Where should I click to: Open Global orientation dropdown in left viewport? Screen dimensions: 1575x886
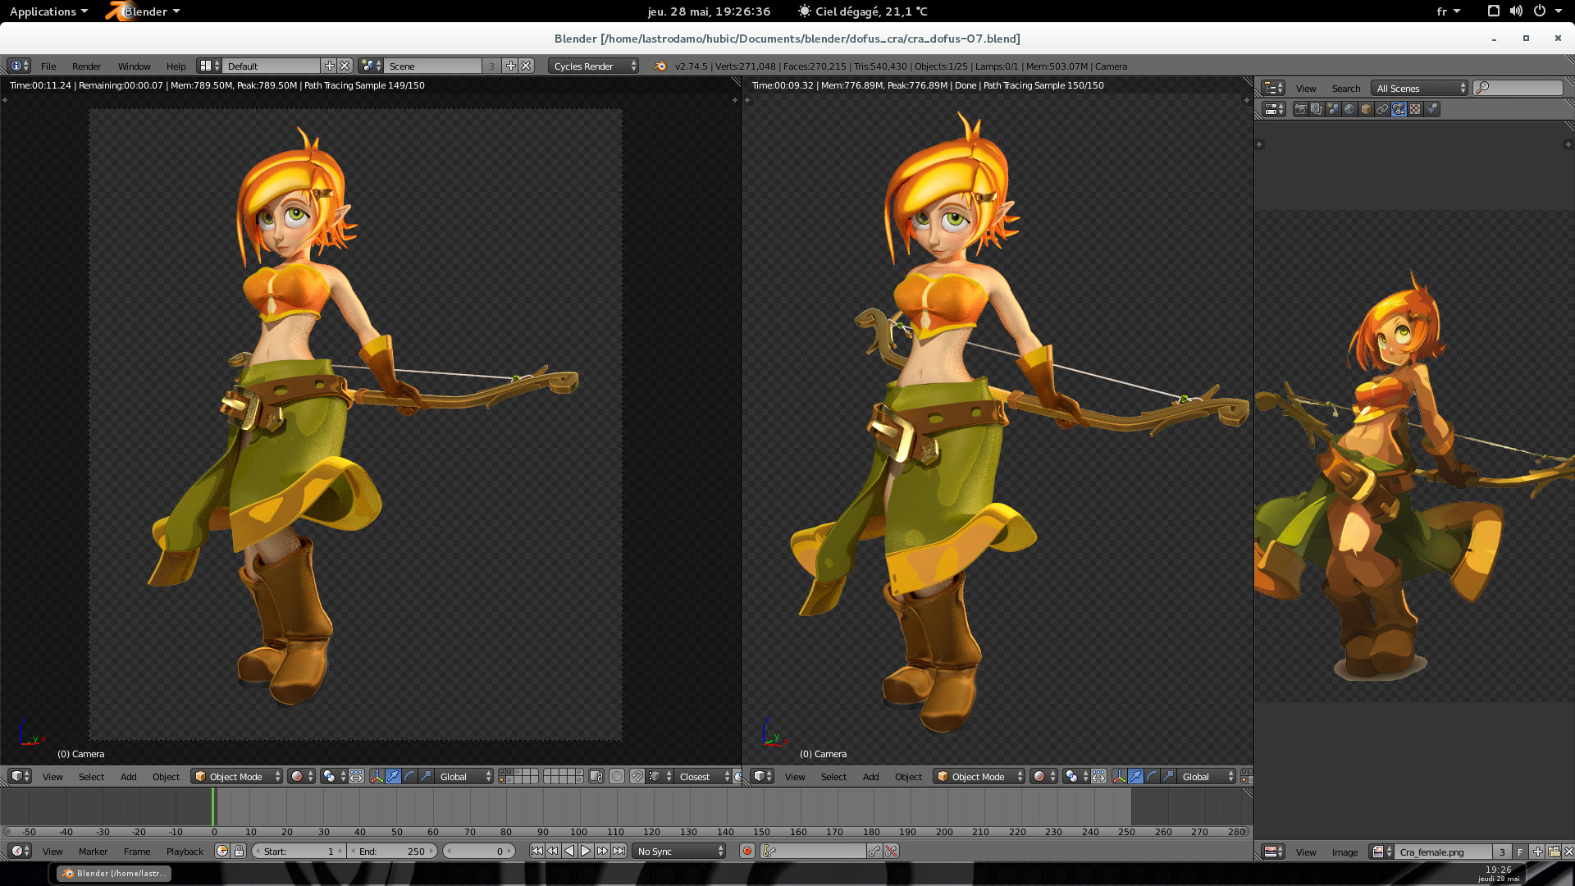coord(464,777)
